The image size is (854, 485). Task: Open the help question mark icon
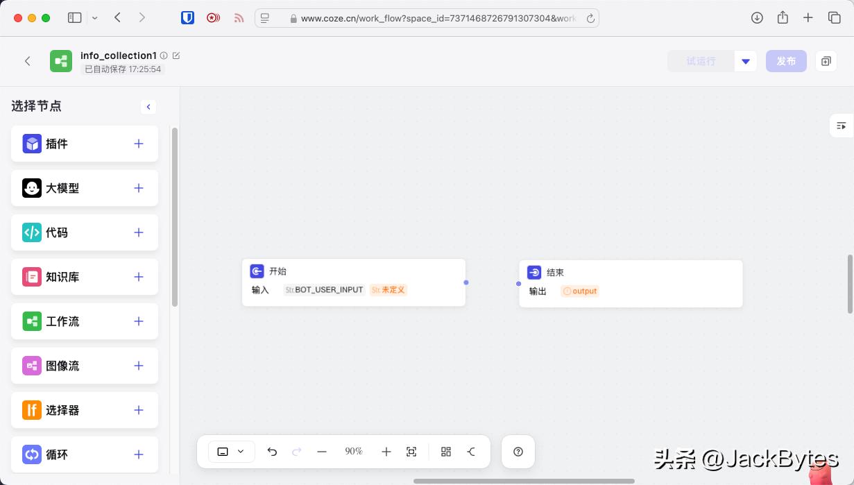518,452
